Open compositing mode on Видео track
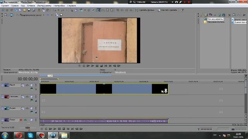 (x=32, y=112)
